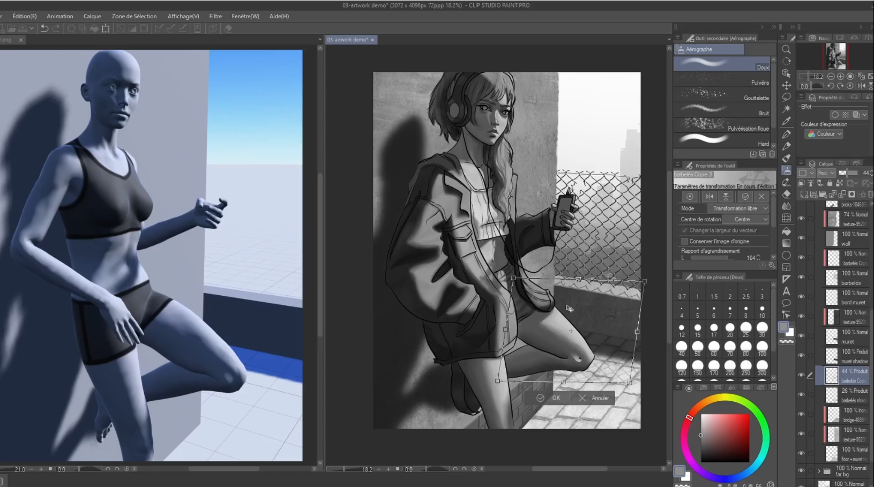This screenshot has height=487, width=874.
Task: Open the Calque menu
Action: (92, 17)
